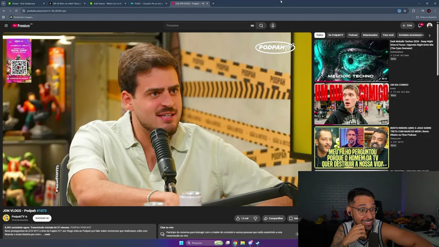Image resolution: width=439 pixels, height=247 pixels.
Task: Click the Windows taskbar 'Pesquisar' search box
Action: point(205,243)
